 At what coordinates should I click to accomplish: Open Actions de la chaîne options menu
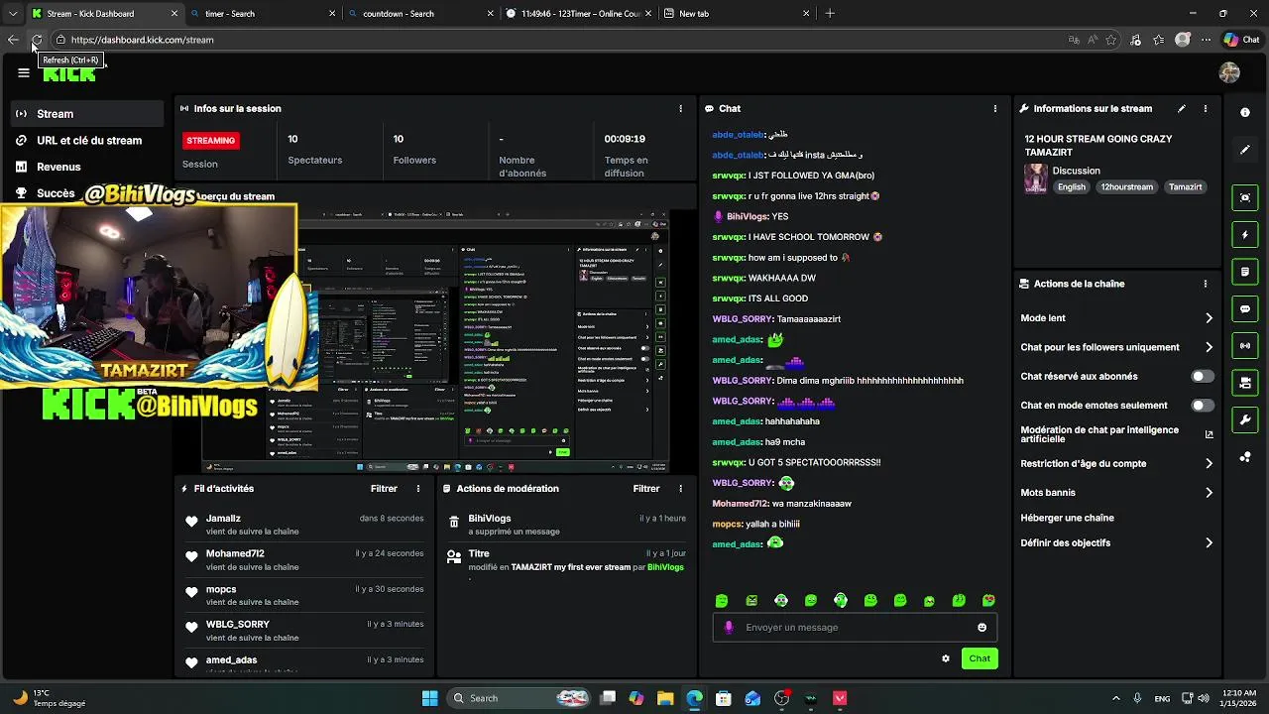[1206, 284]
